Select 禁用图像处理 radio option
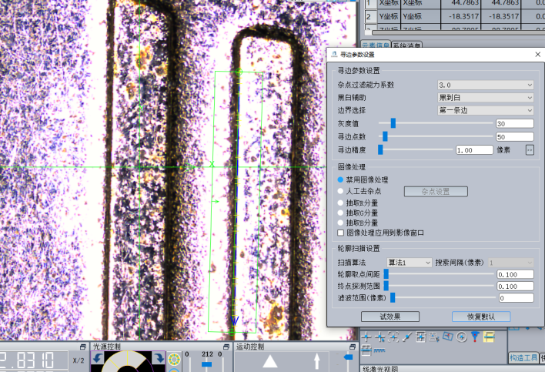The height and width of the screenshot is (372, 545). coord(341,179)
